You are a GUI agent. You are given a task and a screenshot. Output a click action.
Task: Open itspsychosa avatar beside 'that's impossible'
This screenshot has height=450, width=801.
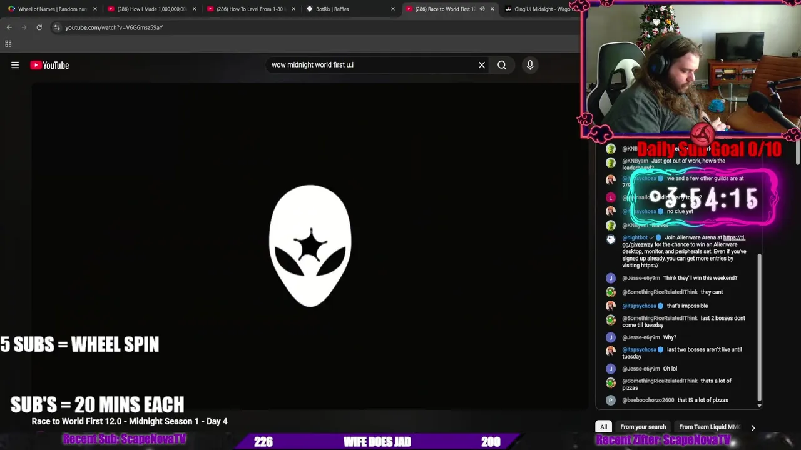611,306
